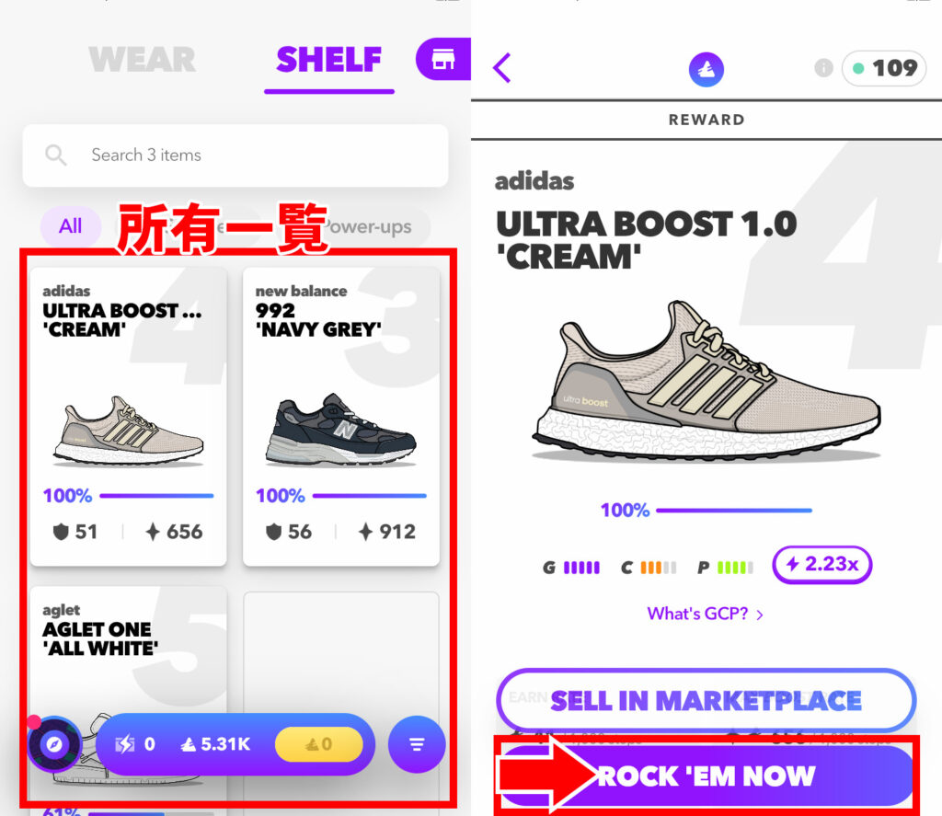Click the Search 3 items field
Viewport: 942px width, 816px height.
tap(235, 155)
